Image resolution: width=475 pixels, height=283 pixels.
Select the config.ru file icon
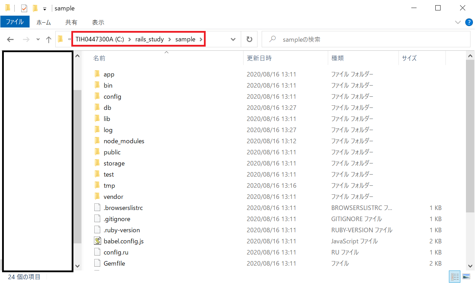pyautogui.click(x=97, y=252)
